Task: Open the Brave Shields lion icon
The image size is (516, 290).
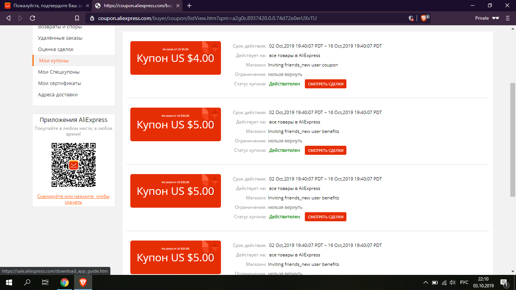Action: tap(423, 18)
